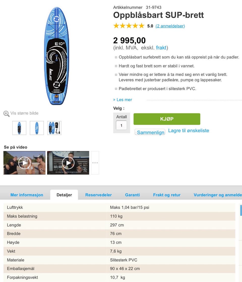Select the first board thumbnail
Screen dimensions: 242x282
click(x=19, y=128)
